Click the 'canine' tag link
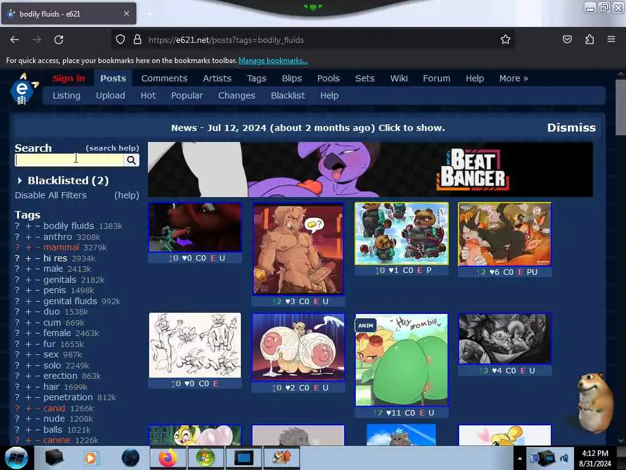This screenshot has height=470, width=626. pyautogui.click(x=57, y=441)
